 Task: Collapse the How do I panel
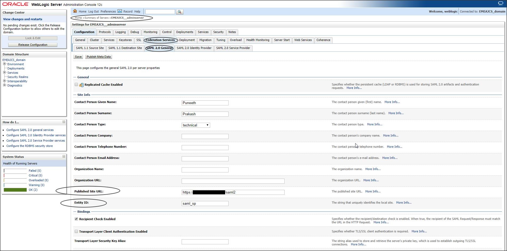(64, 122)
